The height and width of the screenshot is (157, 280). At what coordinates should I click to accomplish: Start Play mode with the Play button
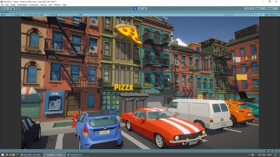[x=135, y=8]
